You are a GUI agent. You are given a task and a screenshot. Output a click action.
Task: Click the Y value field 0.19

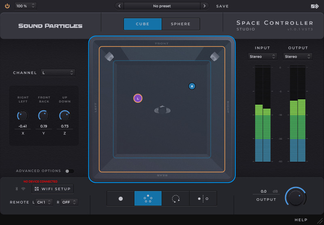(44, 126)
